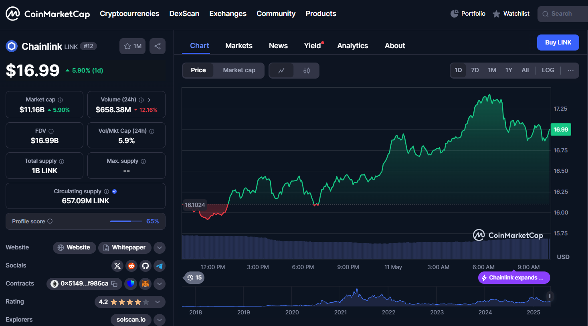Switch chart to candlestick view

(x=307, y=71)
